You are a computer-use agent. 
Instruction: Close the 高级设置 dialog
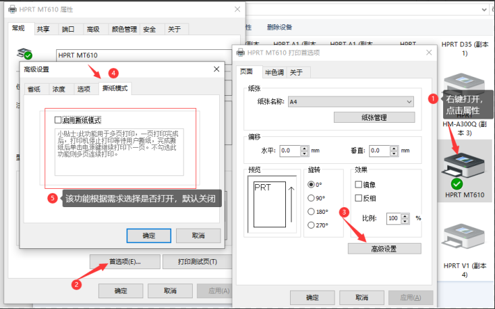point(216,69)
